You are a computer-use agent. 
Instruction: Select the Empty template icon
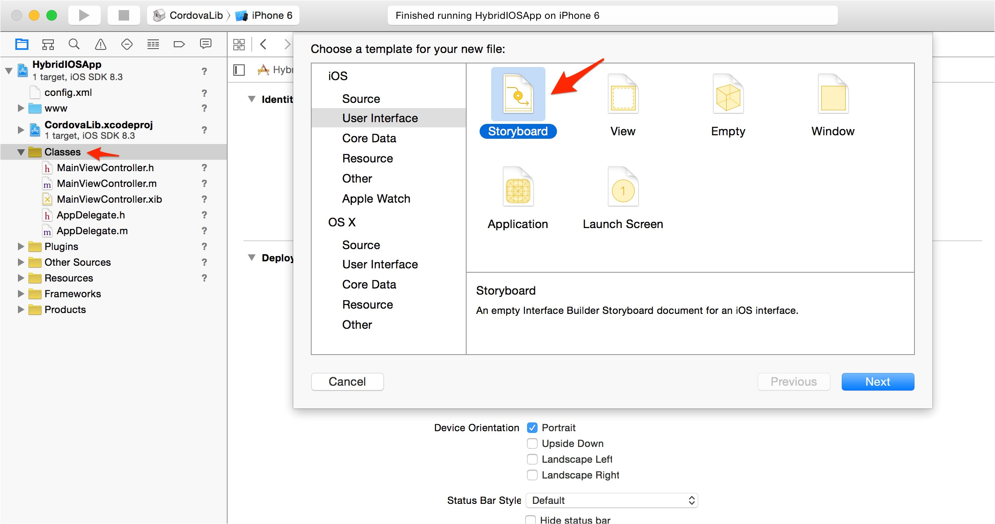coord(728,94)
